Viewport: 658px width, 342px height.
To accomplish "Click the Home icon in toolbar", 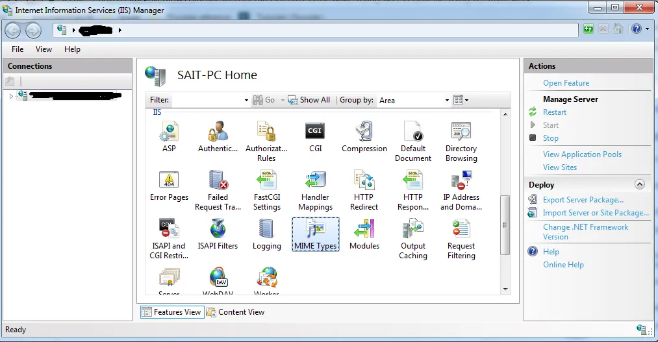I will (x=618, y=29).
